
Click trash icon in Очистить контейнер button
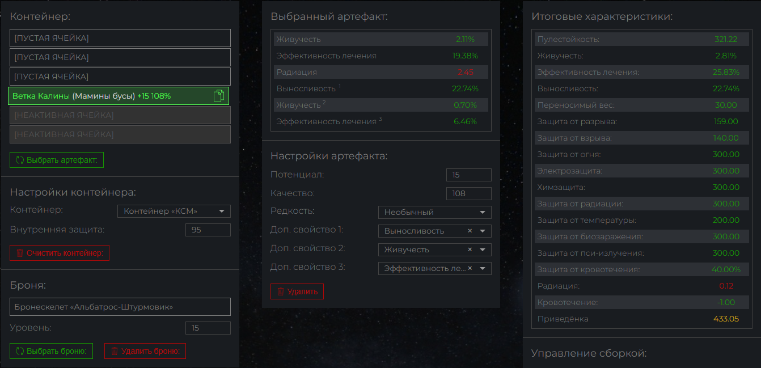tap(19, 253)
